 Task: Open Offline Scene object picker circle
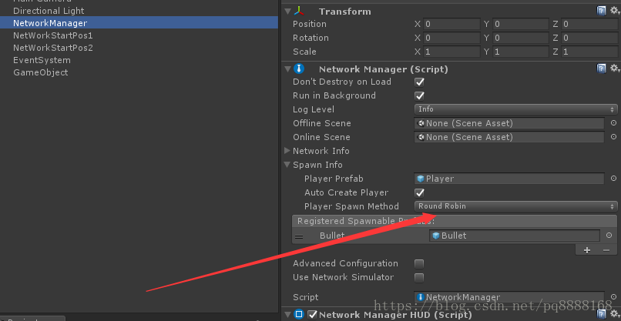[613, 123]
